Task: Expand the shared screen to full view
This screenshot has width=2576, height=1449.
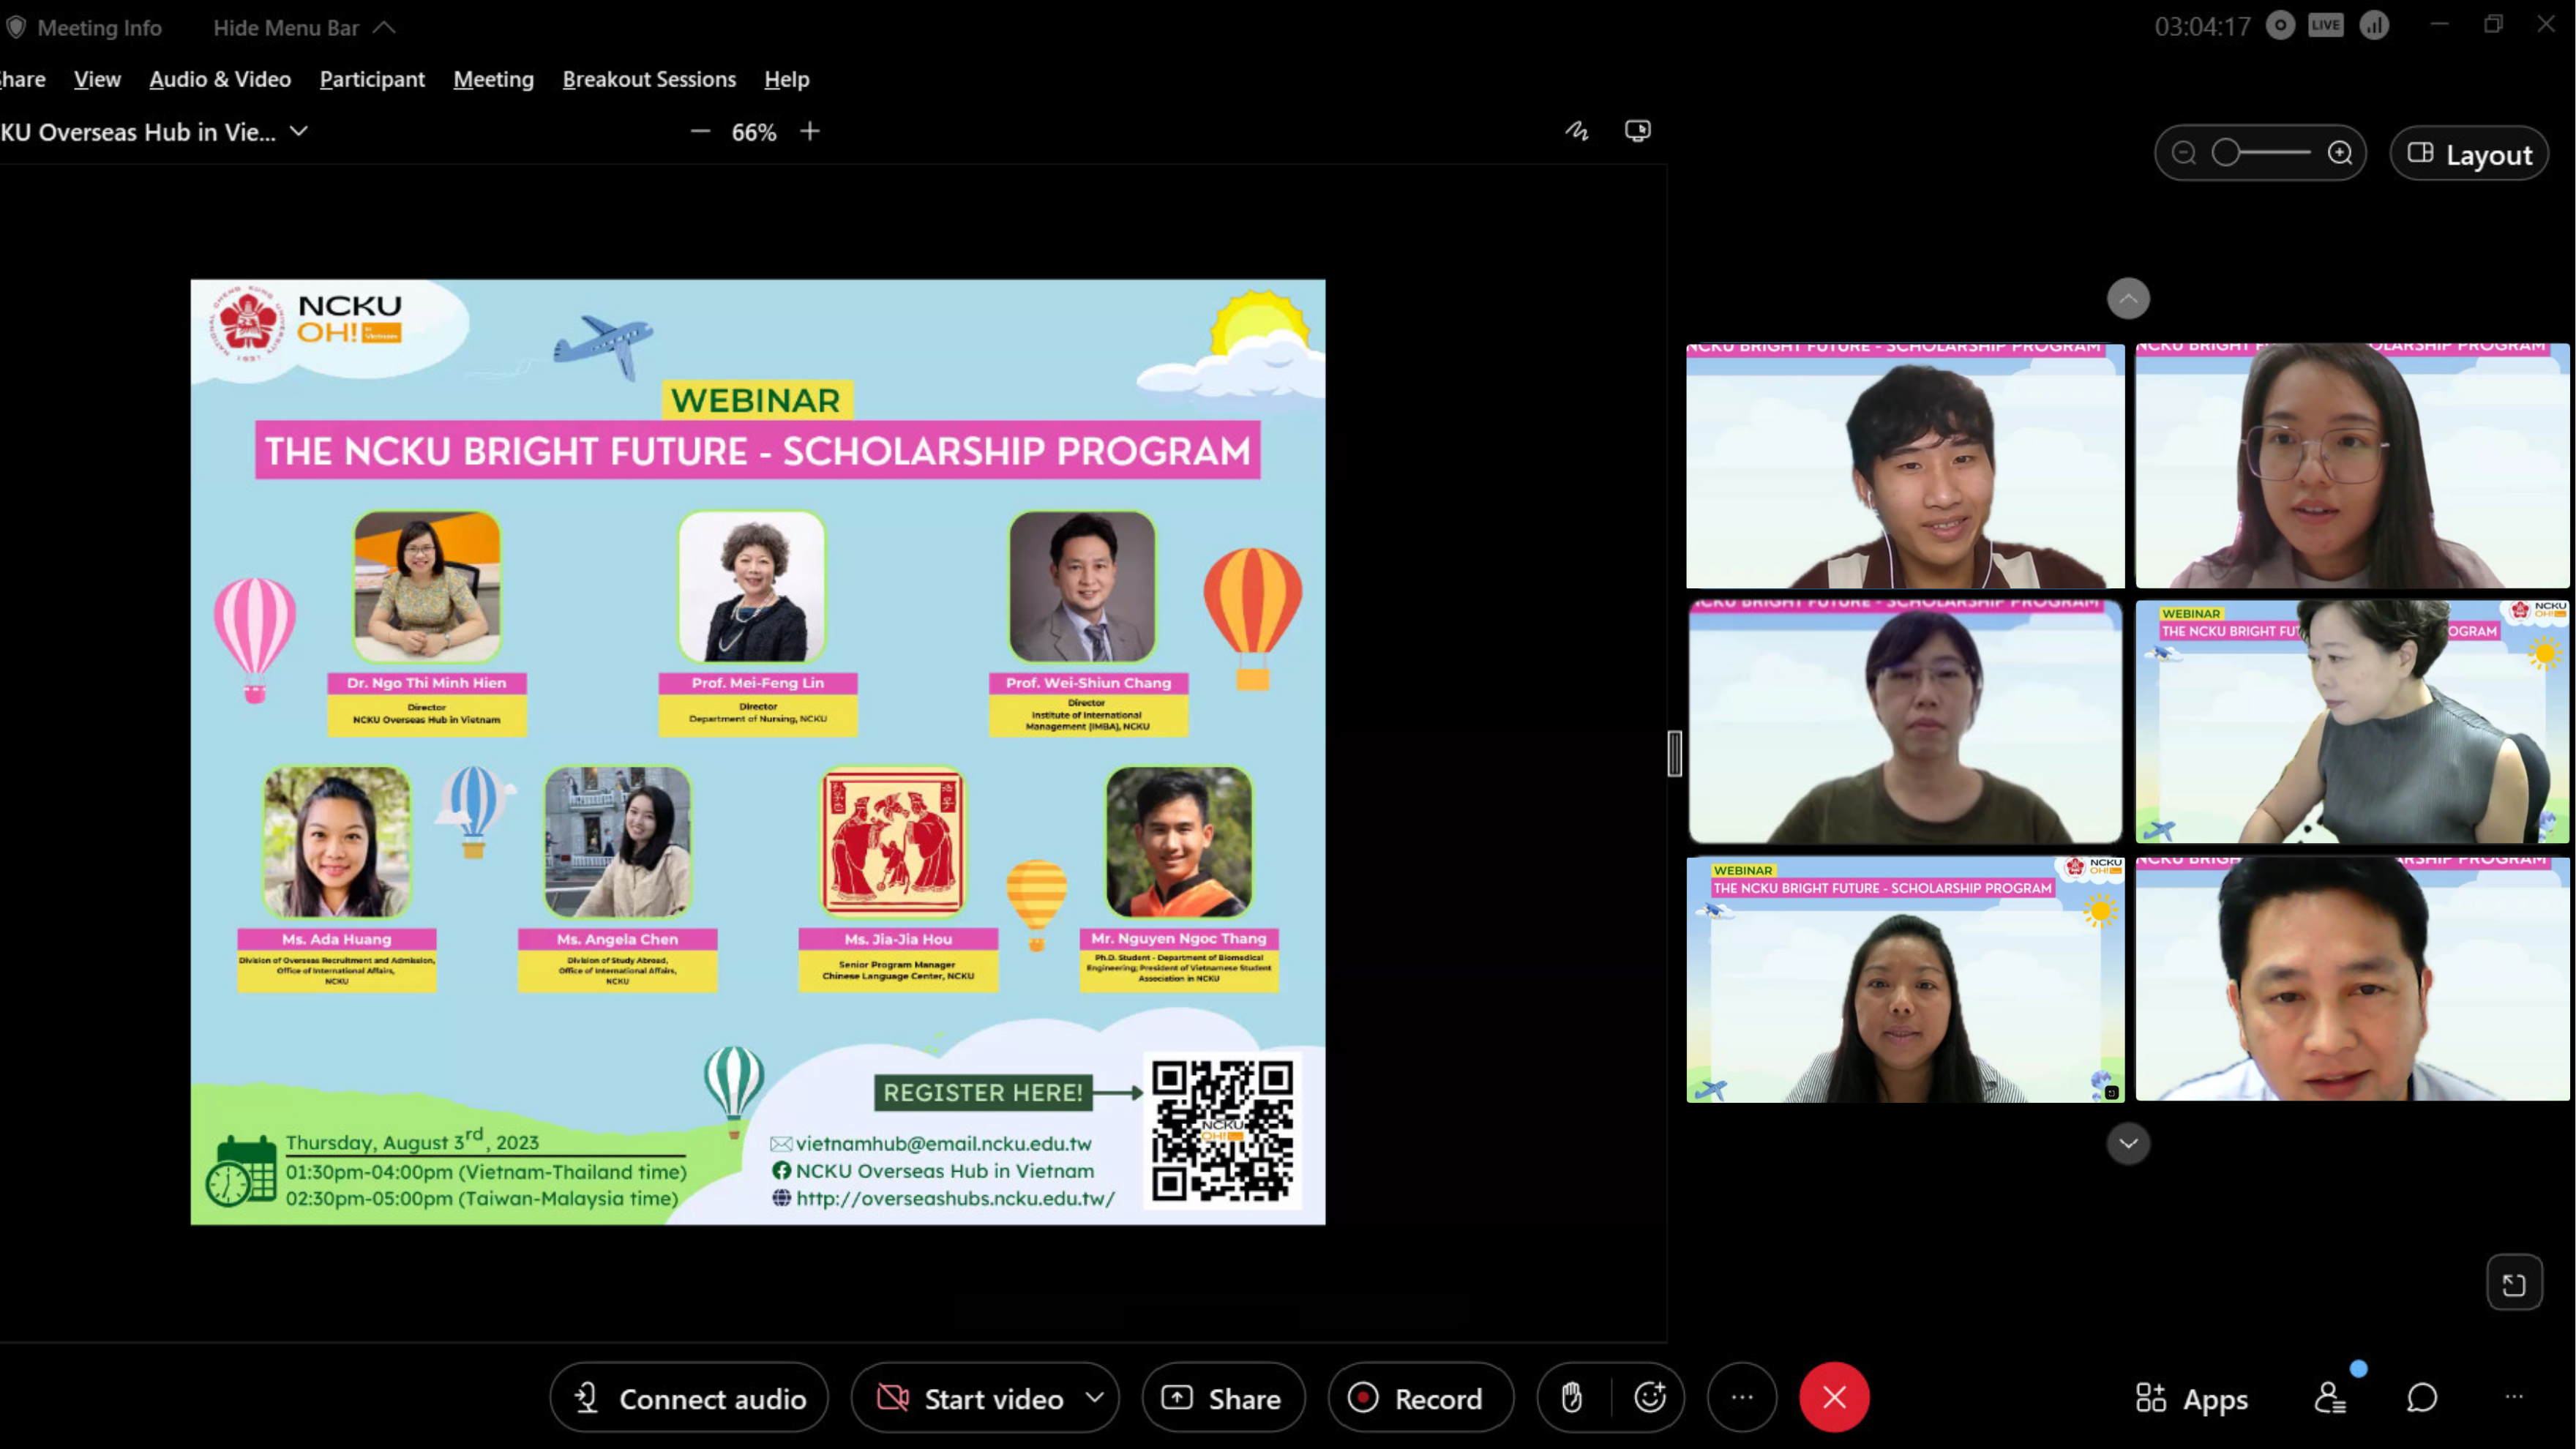Action: pos(2516,1281)
